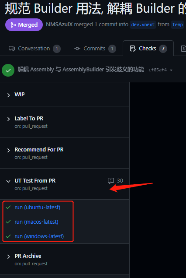Open the run (ubuntu-latest) job
This screenshot has width=186, height=278.
pyautogui.click(x=37, y=207)
